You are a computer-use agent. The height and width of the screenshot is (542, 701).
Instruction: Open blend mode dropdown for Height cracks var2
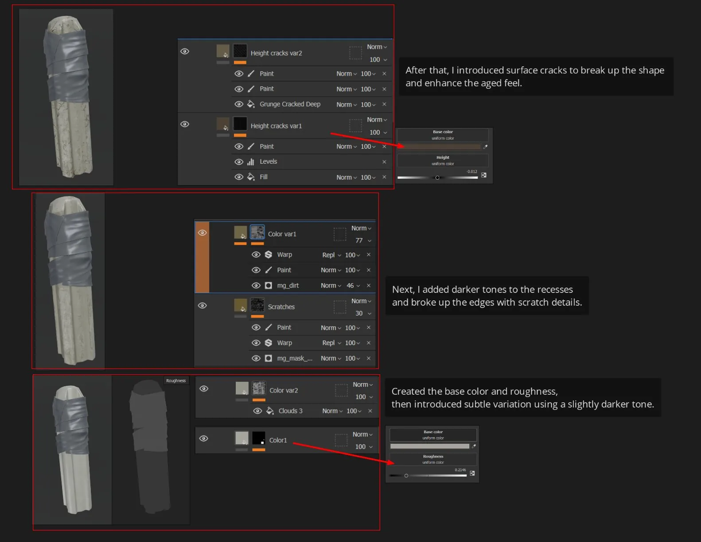coord(377,47)
